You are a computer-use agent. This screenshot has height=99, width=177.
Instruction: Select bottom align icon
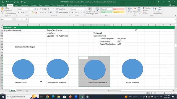coord(45,9)
